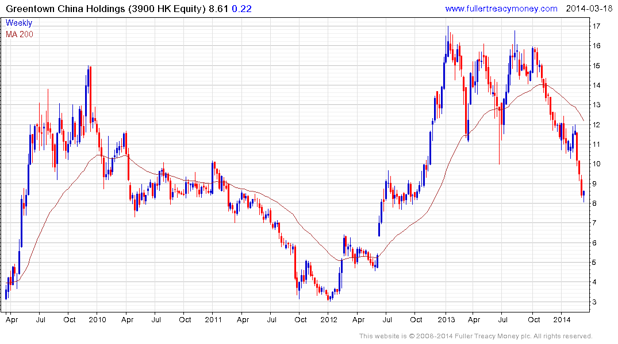Image resolution: width=618 pixels, height=344 pixels.
Task: Click the 16 price axis label
Action: point(596,46)
